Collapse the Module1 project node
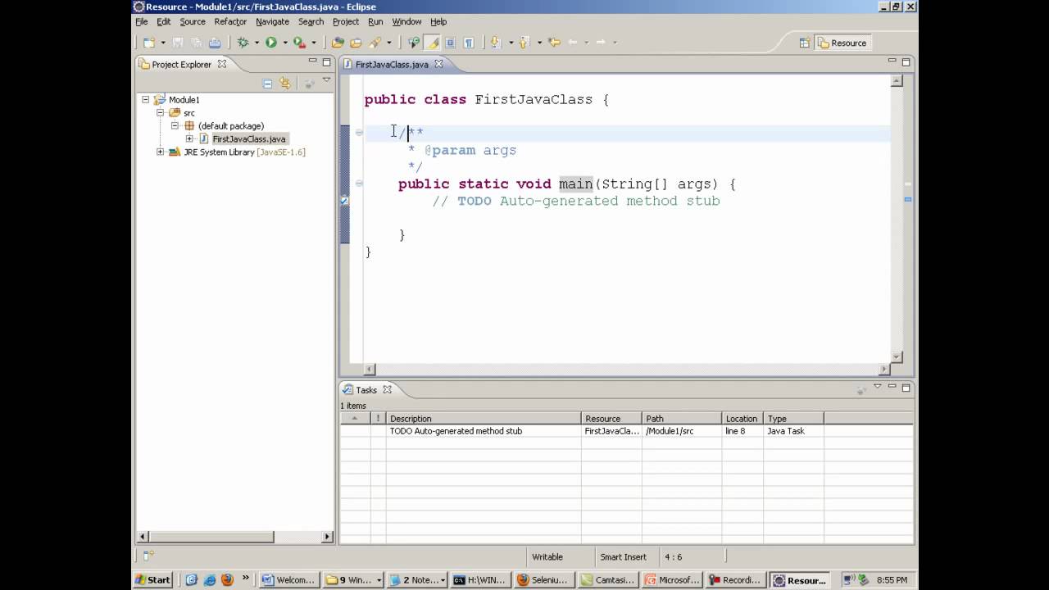The width and height of the screenshot is (1049, 590). (x=146, y=100)
